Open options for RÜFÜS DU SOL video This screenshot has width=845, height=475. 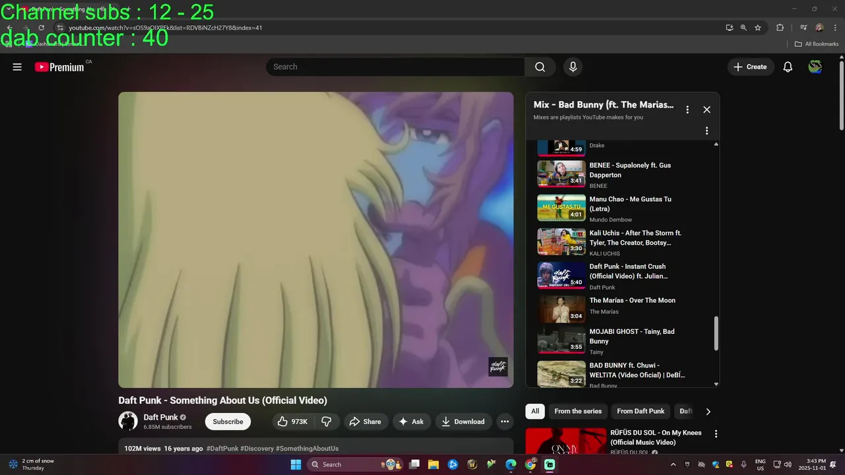click(716, 434)
